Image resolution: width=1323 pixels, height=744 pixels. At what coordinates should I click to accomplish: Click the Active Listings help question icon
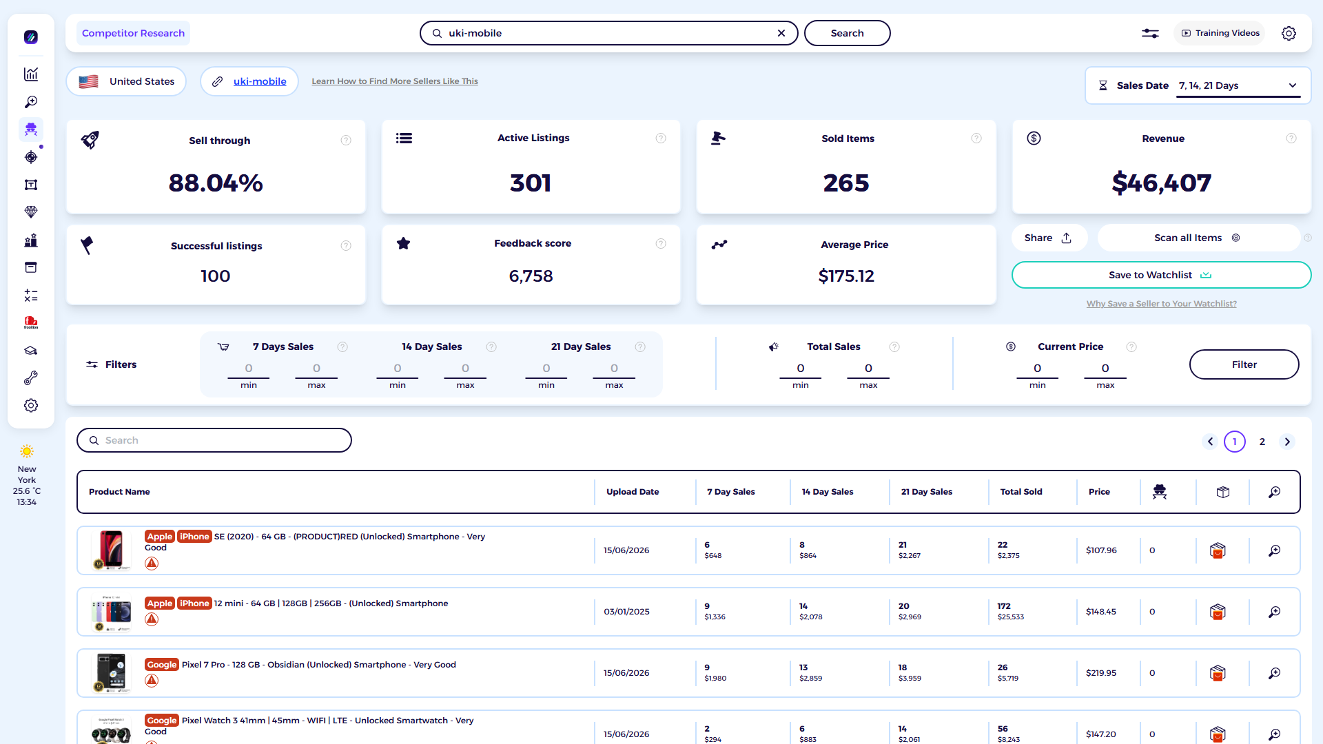coord(661,138)
